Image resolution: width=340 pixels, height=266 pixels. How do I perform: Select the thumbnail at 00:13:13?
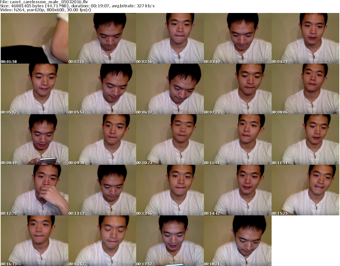[x=102, y=190]
